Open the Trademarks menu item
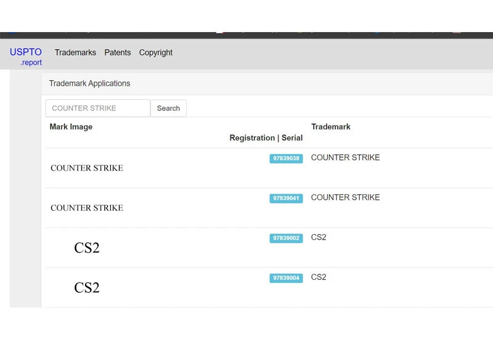This screenshot has width=493, height=339. click(75, 53)
